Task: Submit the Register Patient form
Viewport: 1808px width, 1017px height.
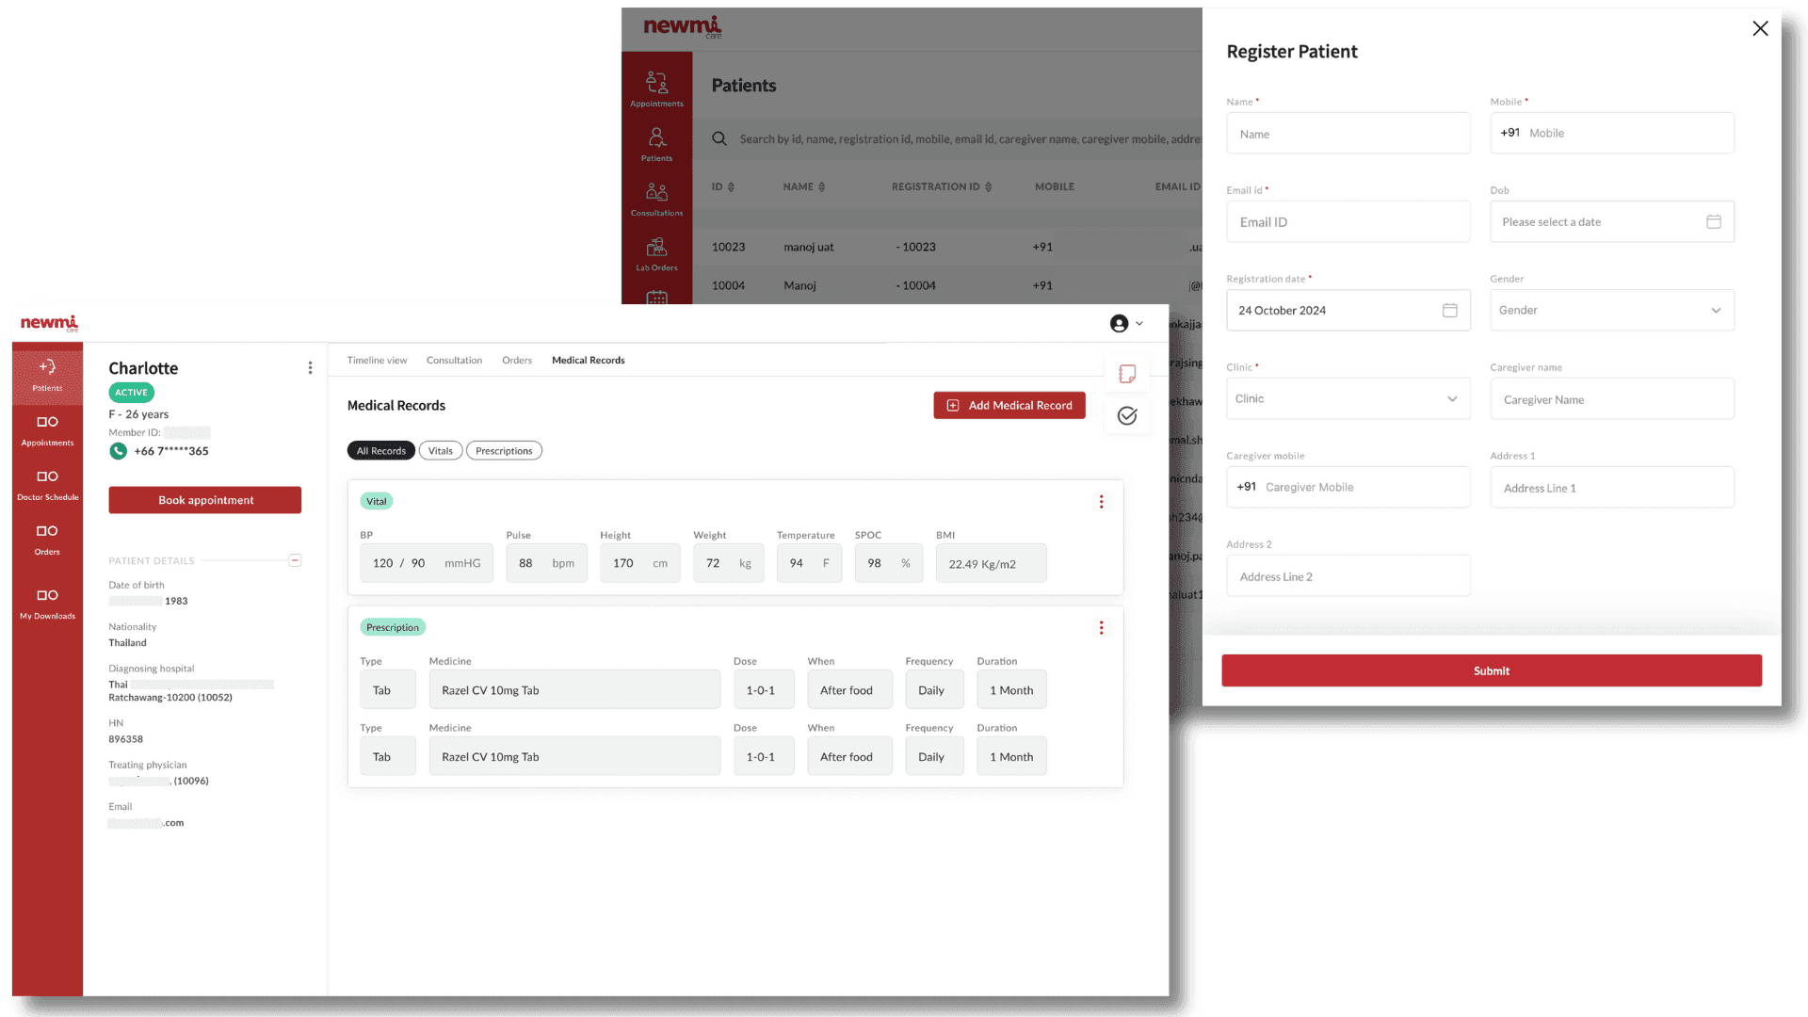Action: pos(1491,670)
